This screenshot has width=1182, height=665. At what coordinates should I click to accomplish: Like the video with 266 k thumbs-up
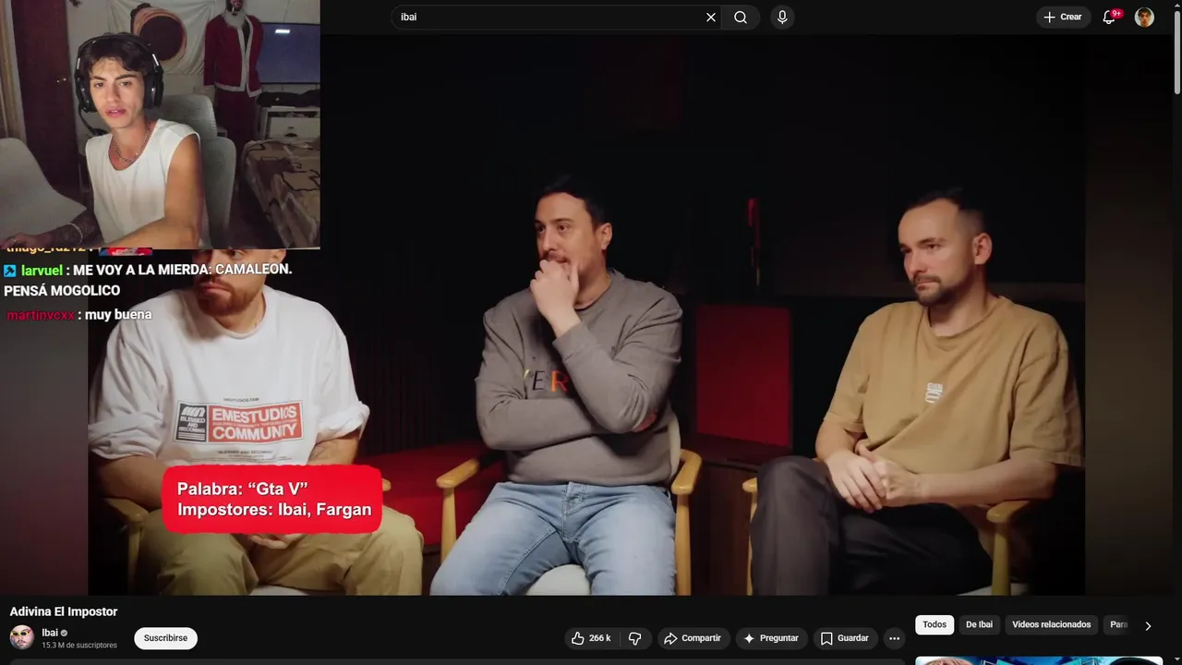[590, 638]
